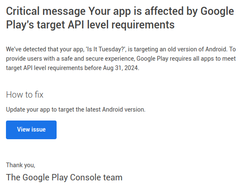Click the View issue button

pos(31,130)
